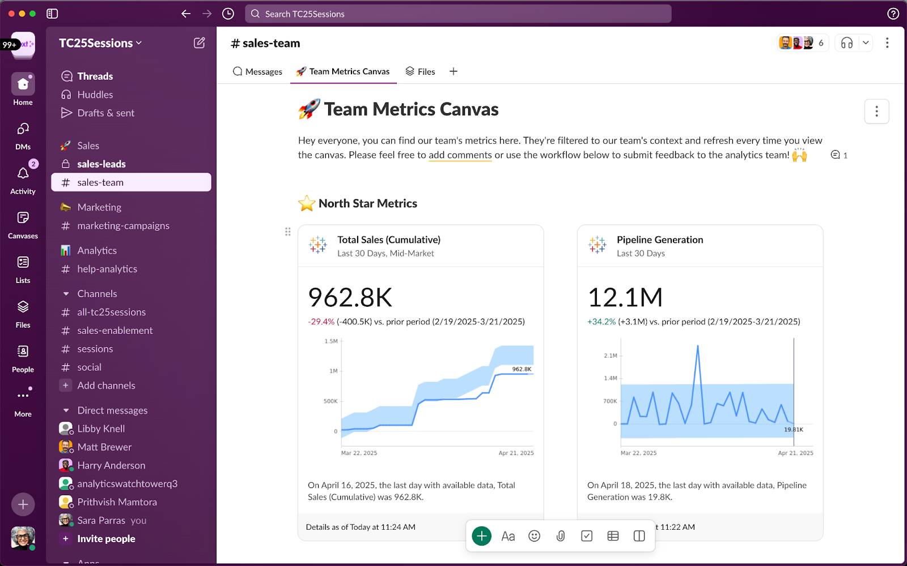
Task: Open Home in the left rail
Action: coord(23,89)
